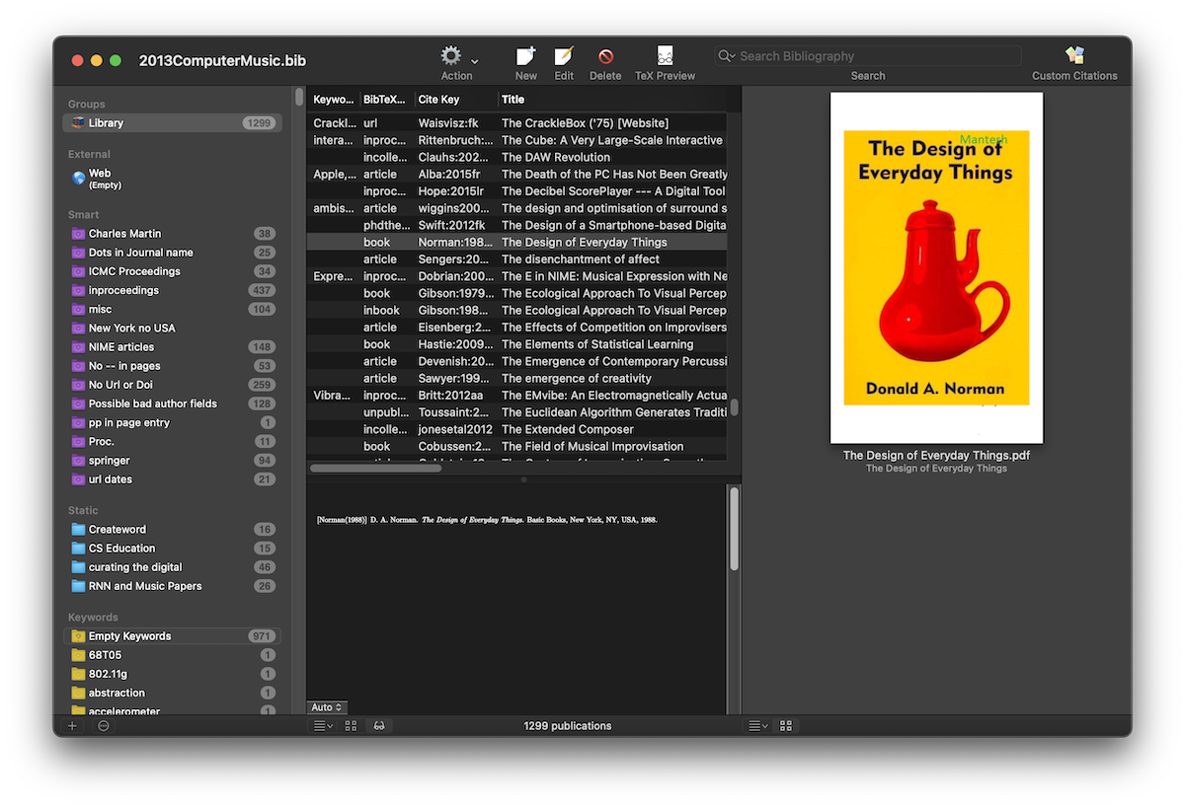This screenshot has width=1185, height=807.
Task: Sort publications by the Title column header
Action: click(x=513, y=99)
